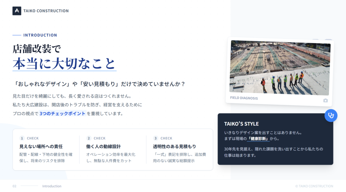The width and height of the screenshot is (346, 192).
Task: Click the TAIKO'S STYLE heading
Action: [x=241, y=124]
